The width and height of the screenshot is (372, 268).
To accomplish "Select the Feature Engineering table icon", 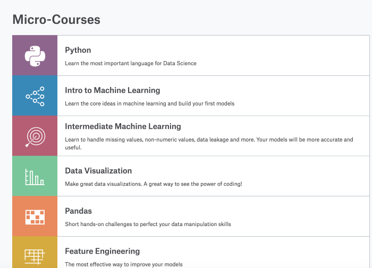I will coord(35,255).
